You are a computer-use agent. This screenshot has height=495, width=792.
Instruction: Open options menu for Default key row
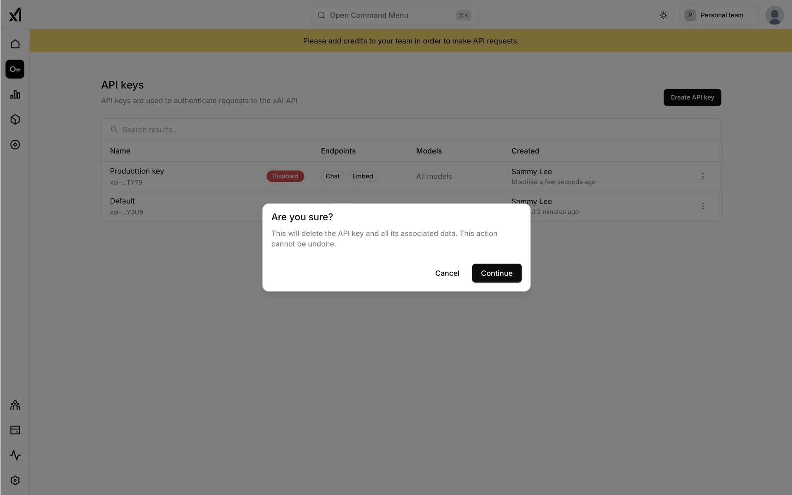point(703,206)
